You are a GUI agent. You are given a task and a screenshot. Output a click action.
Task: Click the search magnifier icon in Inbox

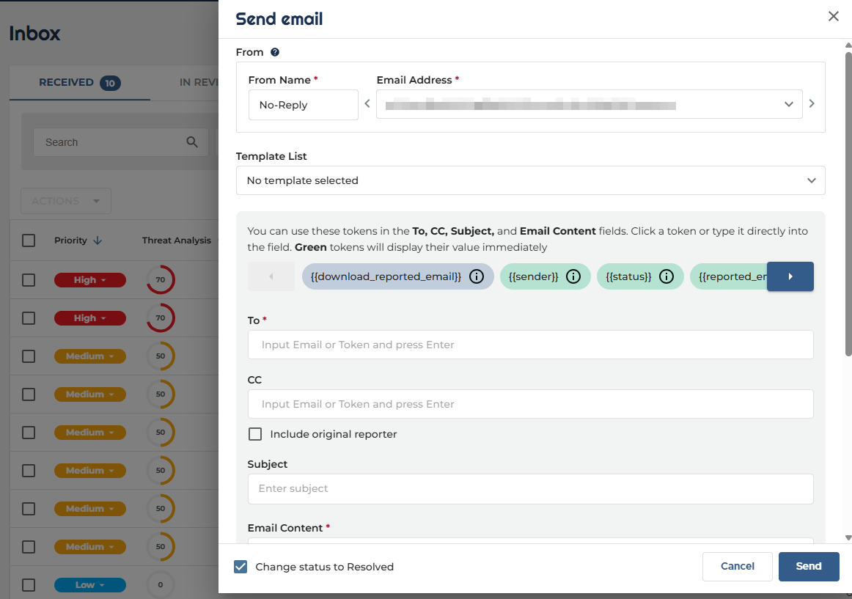[192, 142]
